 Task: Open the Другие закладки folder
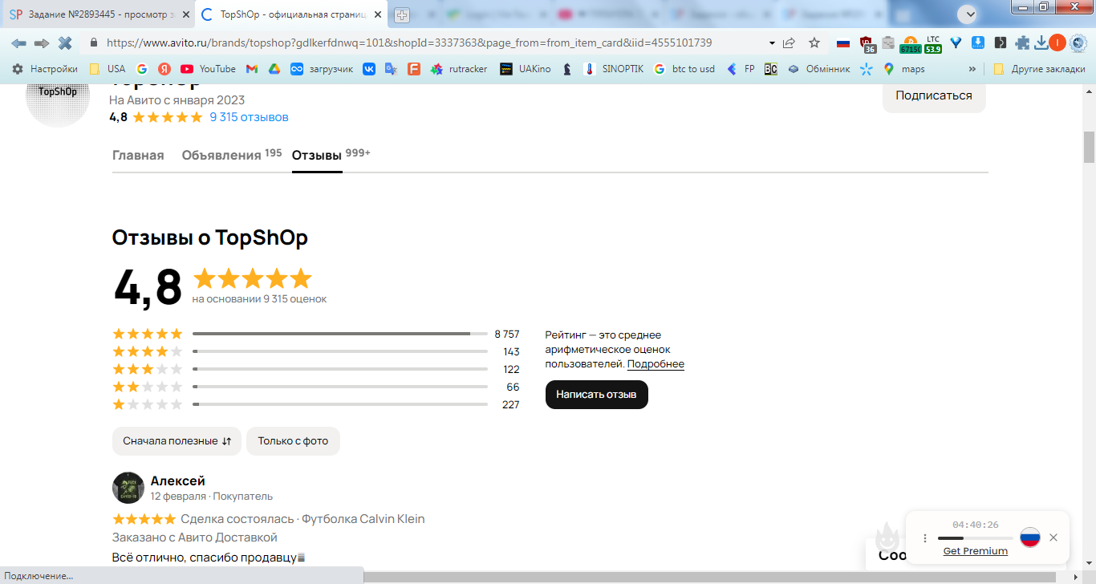(x=1039, y=69)
